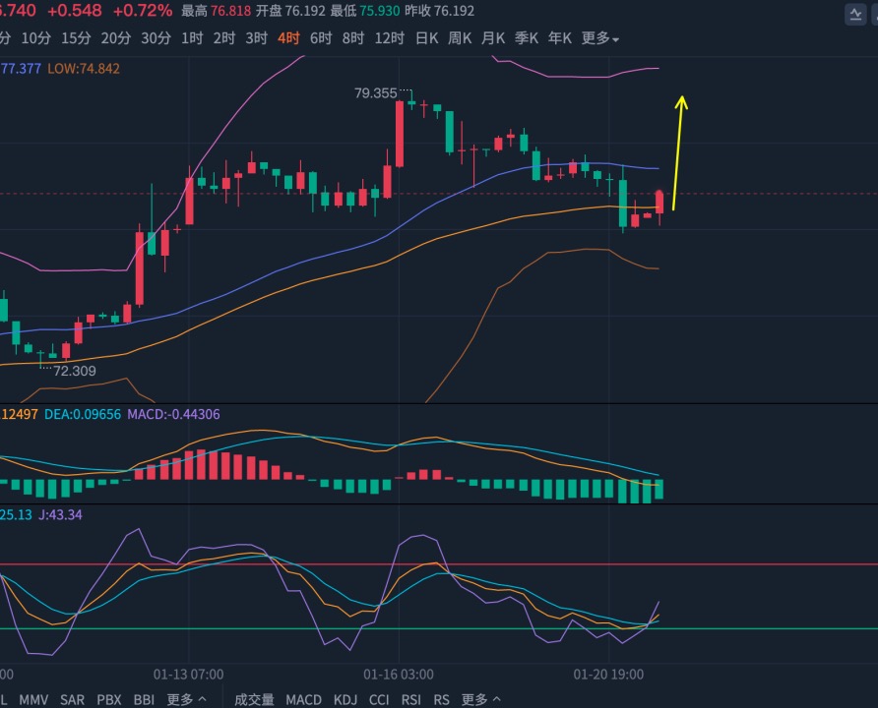Image resolution: width=878 pixels, height=708 pixels.
Task: Click the +0.72% percentage change
Action: 143,10
